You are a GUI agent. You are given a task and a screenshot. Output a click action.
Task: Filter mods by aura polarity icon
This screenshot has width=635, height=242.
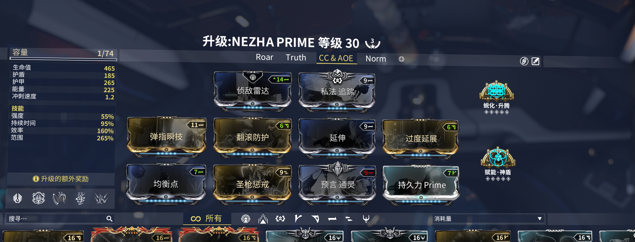click(246, 219)
